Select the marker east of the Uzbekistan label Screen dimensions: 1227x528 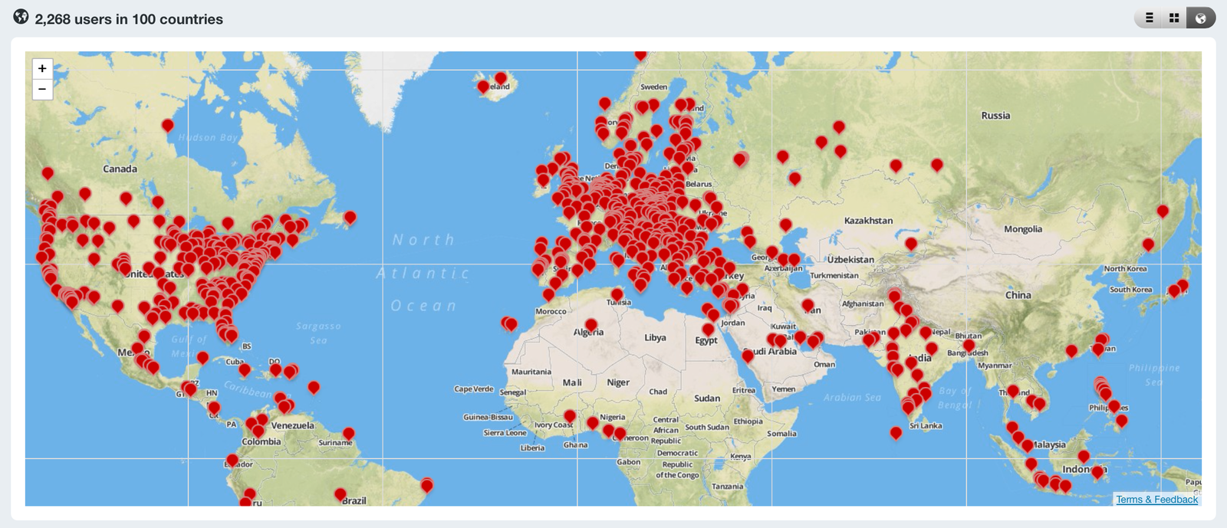[910, 243]
